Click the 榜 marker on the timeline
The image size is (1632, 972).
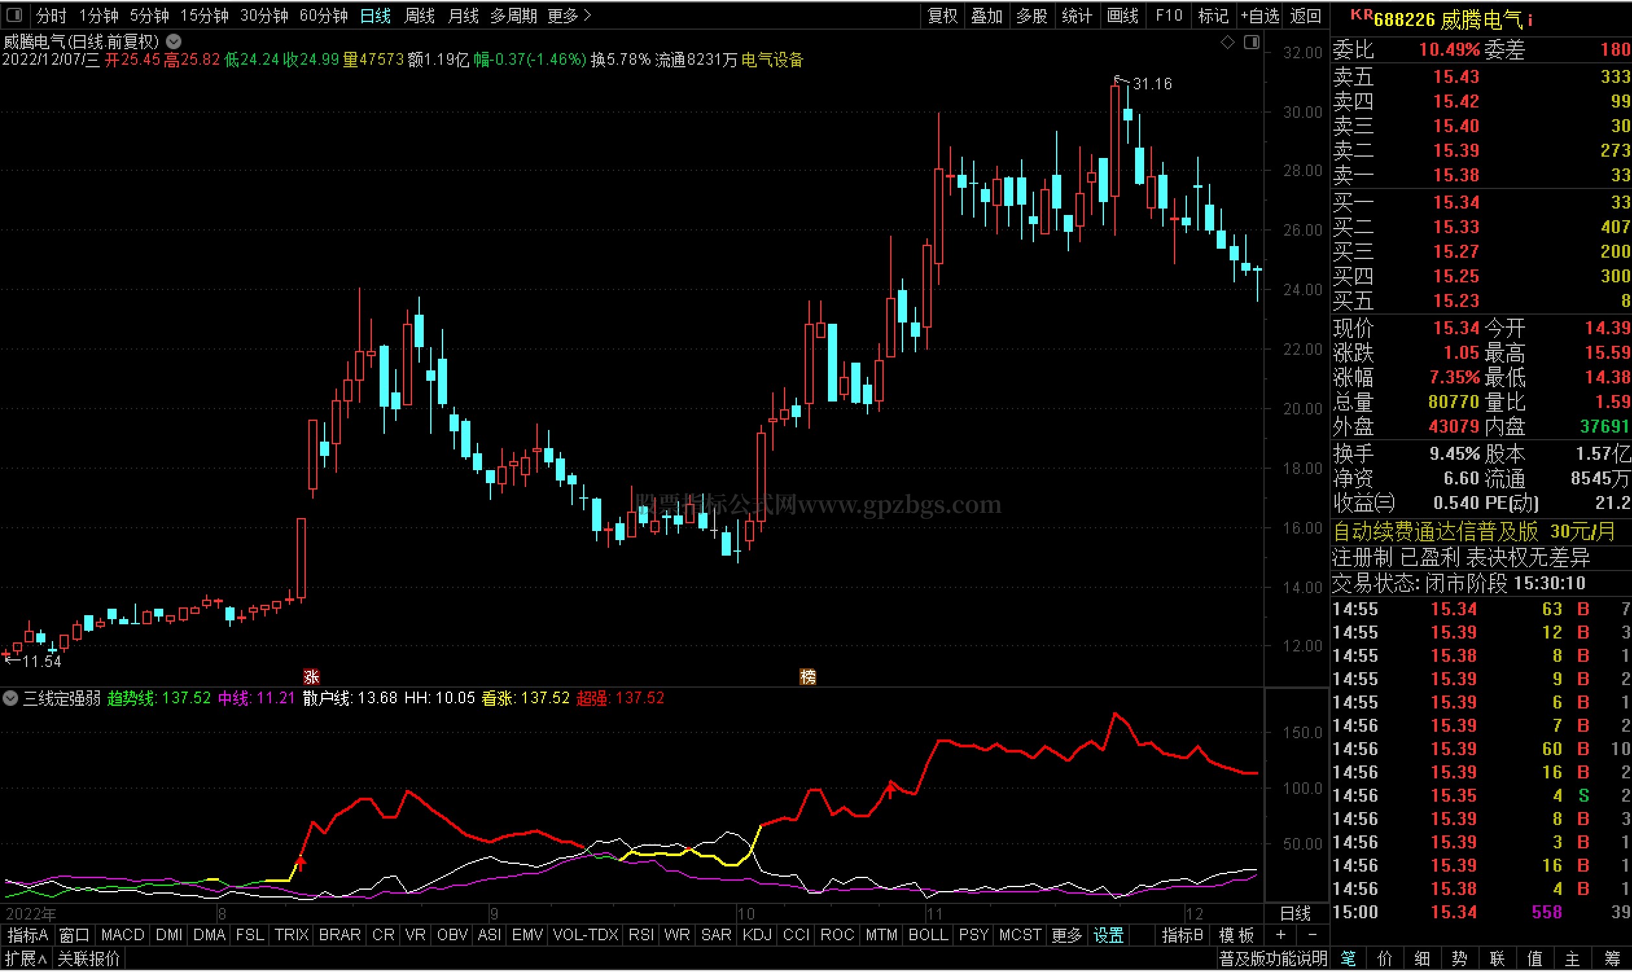pos(808,676)
